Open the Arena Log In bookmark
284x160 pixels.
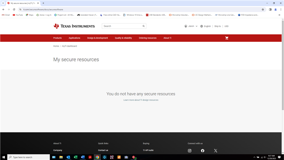pyautogui.click(x=44, y=15)
